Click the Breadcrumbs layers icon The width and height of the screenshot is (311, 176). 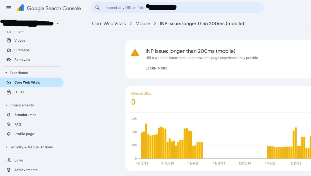click(9, 115)
